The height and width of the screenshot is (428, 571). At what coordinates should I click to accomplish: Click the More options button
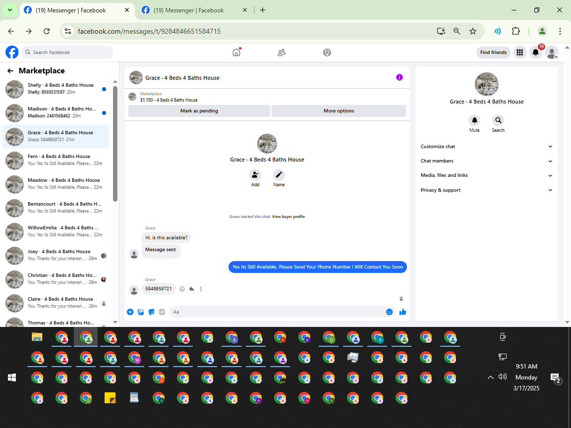pyautogui.click(x=339, y=111)
